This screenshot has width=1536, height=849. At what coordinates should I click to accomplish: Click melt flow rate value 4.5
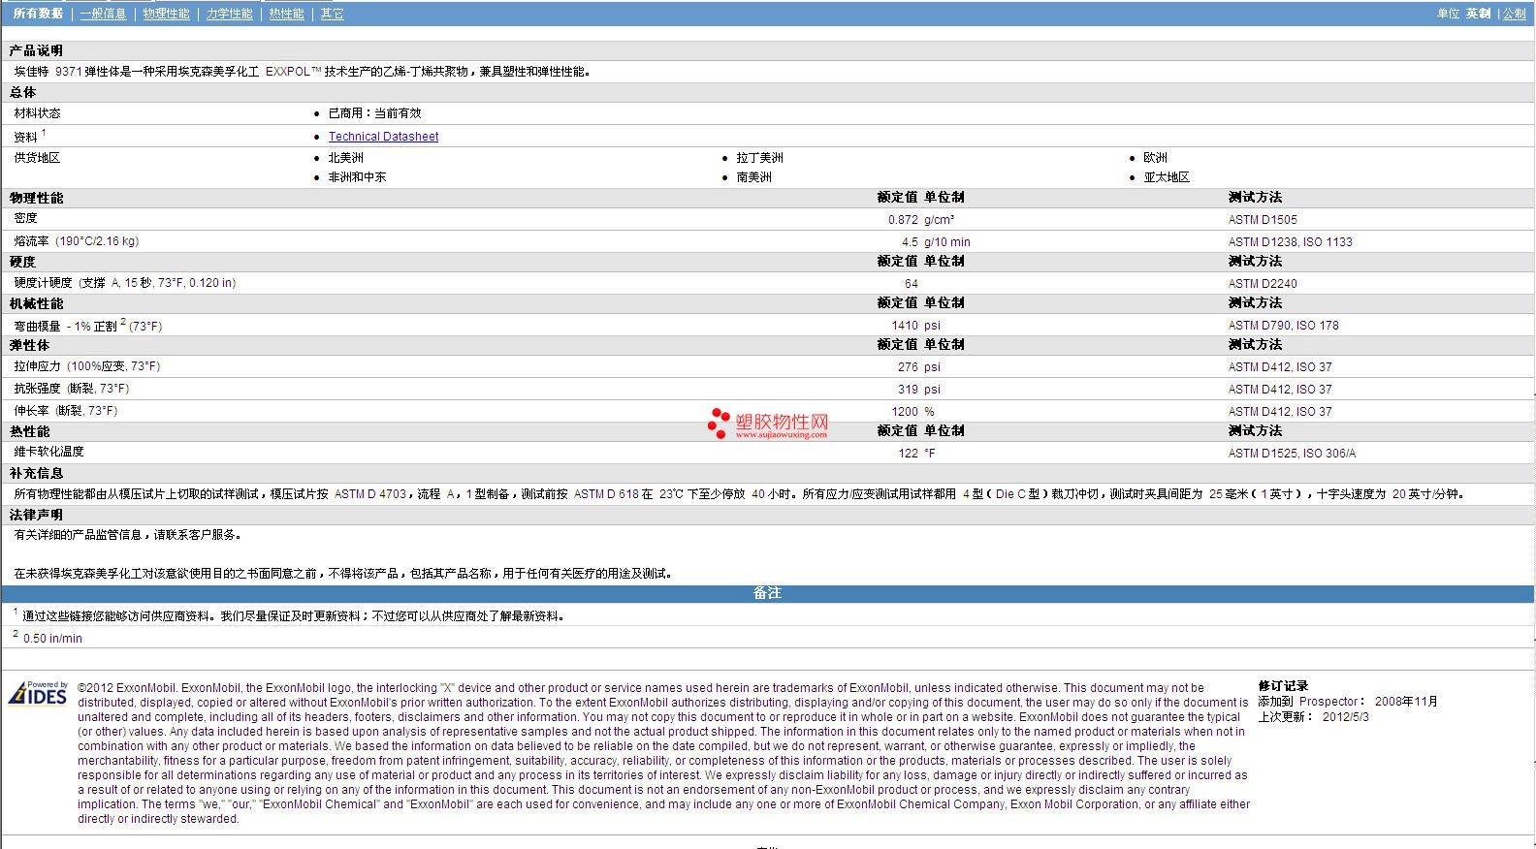click(x=910, y=242)
